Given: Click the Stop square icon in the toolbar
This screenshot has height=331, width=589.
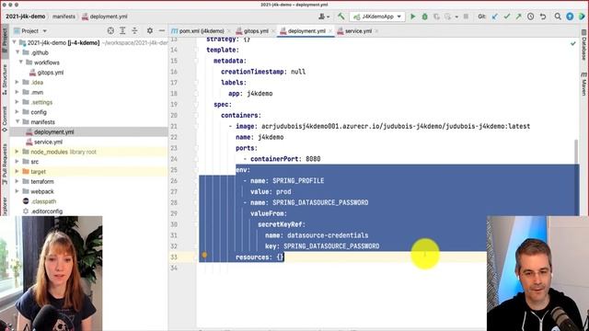Looking at the screenshot, I should click(466, 17).
